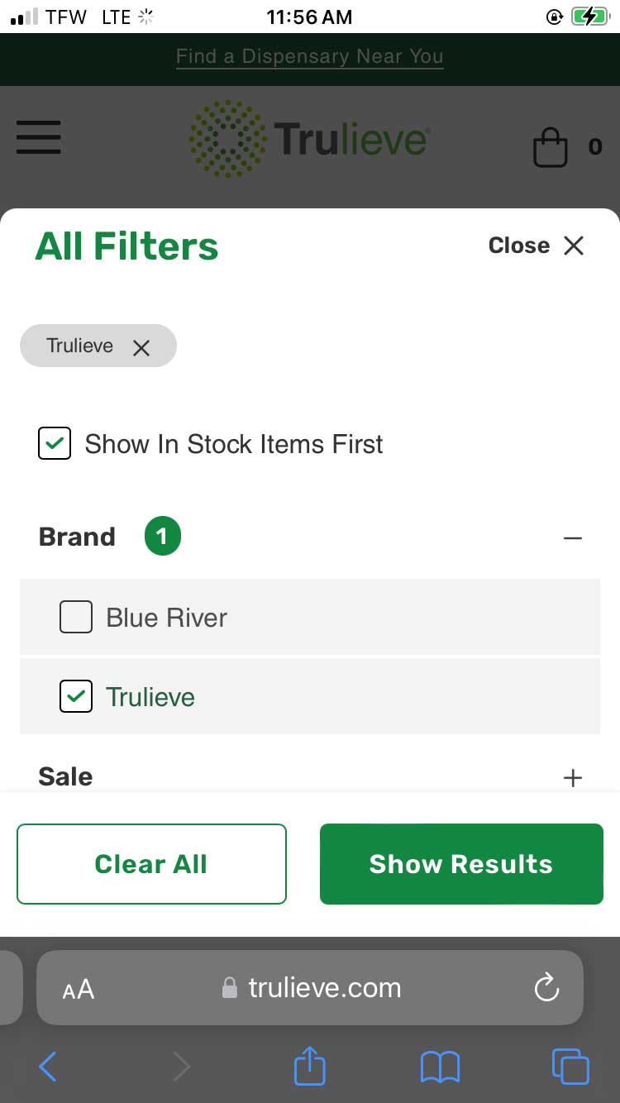Remove the Trulieve filter chip
The height and width of the screenshot is (1103, 620).
(141, 348)
